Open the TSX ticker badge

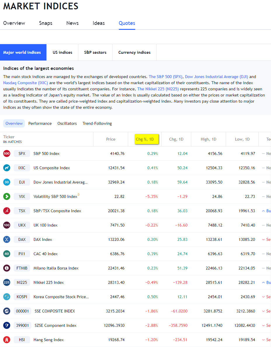[22, 211]
